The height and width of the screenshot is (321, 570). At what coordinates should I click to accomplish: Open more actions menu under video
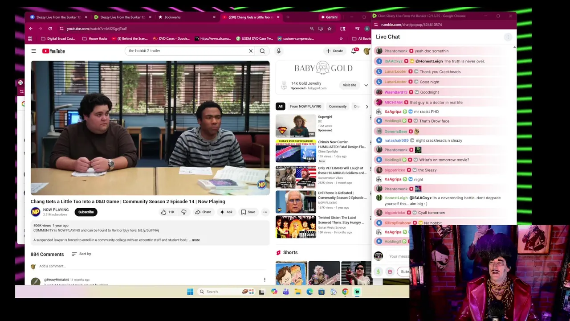(265, 212)
